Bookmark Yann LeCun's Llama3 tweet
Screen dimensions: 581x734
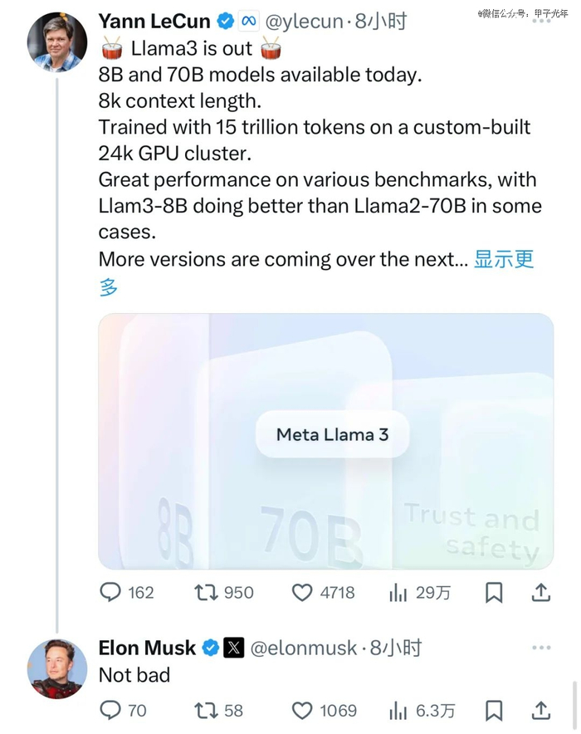click(x=494, y=592)
